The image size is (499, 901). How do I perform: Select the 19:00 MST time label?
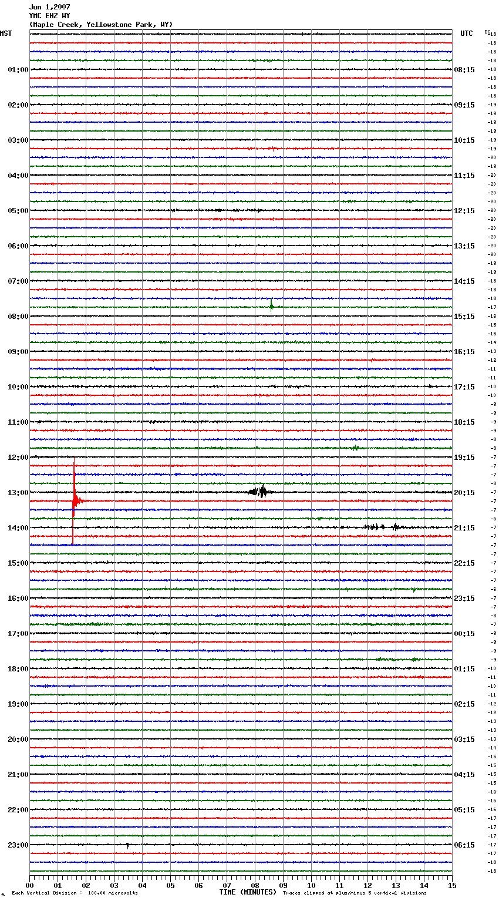(x=18, y=704)
